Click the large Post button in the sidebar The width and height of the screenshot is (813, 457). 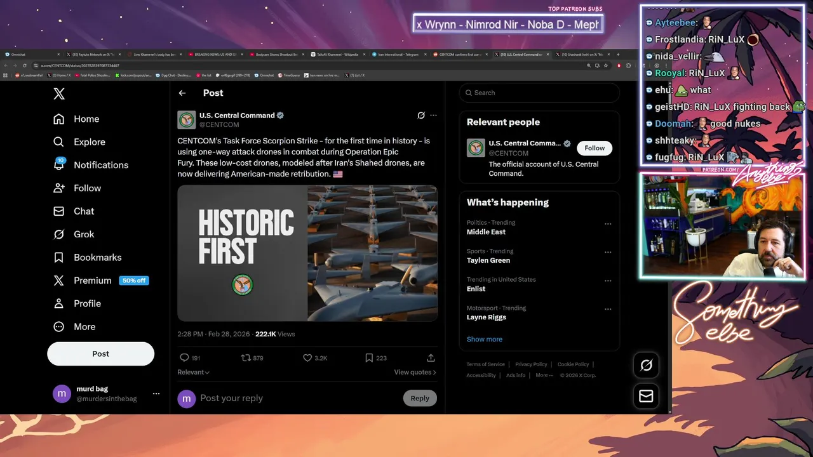[100, 354]
